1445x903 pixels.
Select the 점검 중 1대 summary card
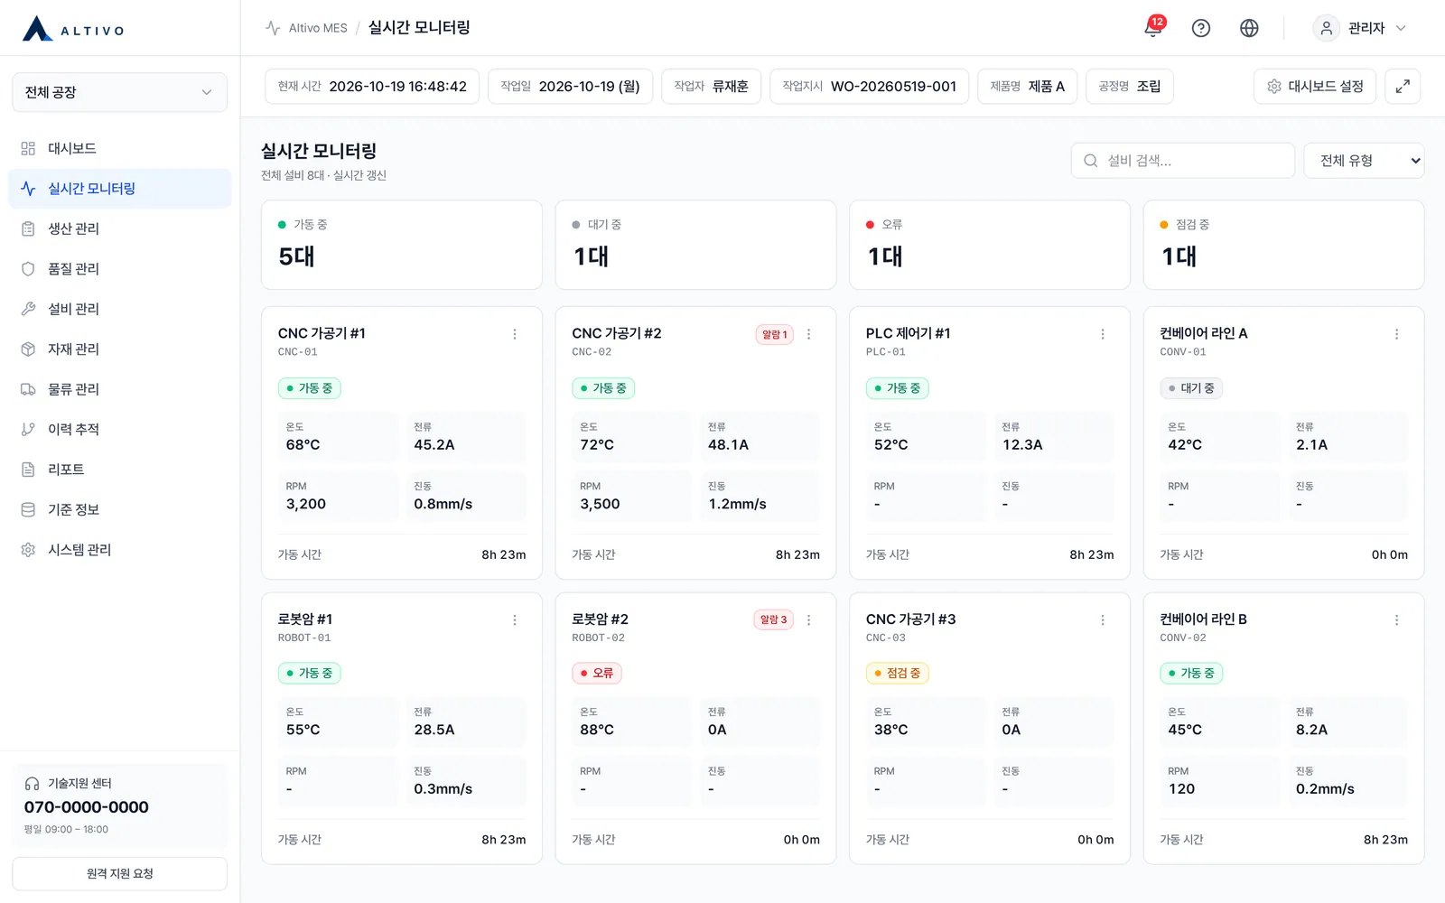click(1283, 245)
